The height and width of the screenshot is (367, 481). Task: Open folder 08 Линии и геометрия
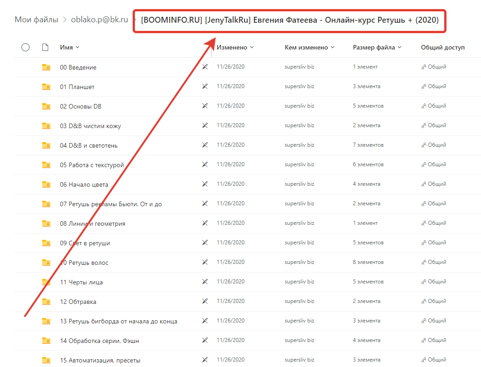93,224
